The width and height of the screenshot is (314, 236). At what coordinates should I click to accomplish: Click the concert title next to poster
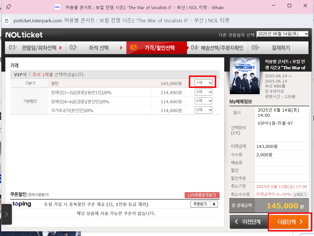[x=285, y=65]
